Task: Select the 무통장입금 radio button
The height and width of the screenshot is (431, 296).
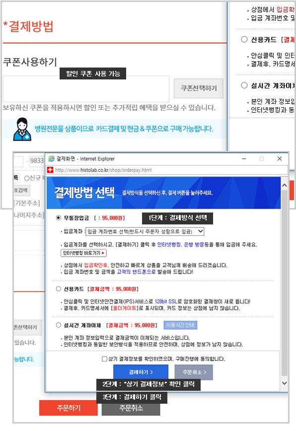Action: pyautogui.click(x=58, y=217)
